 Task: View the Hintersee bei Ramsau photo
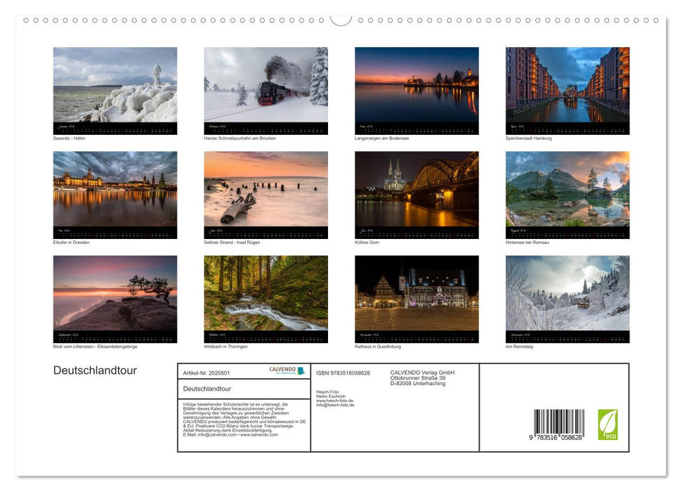click(567, 191)
